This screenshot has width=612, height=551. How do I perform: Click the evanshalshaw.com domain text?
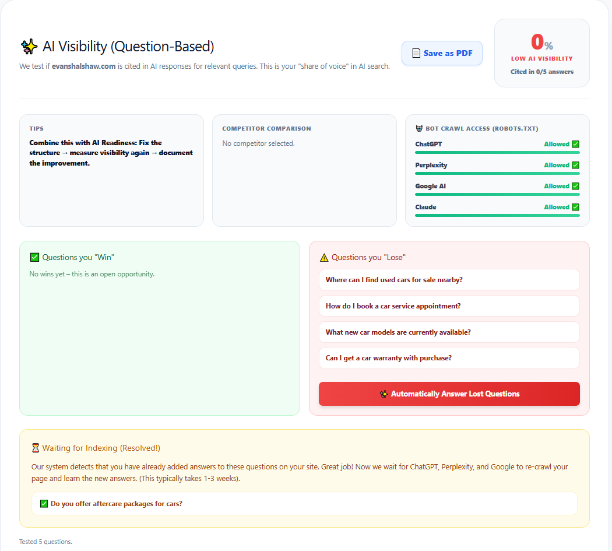tap(83, 66)
